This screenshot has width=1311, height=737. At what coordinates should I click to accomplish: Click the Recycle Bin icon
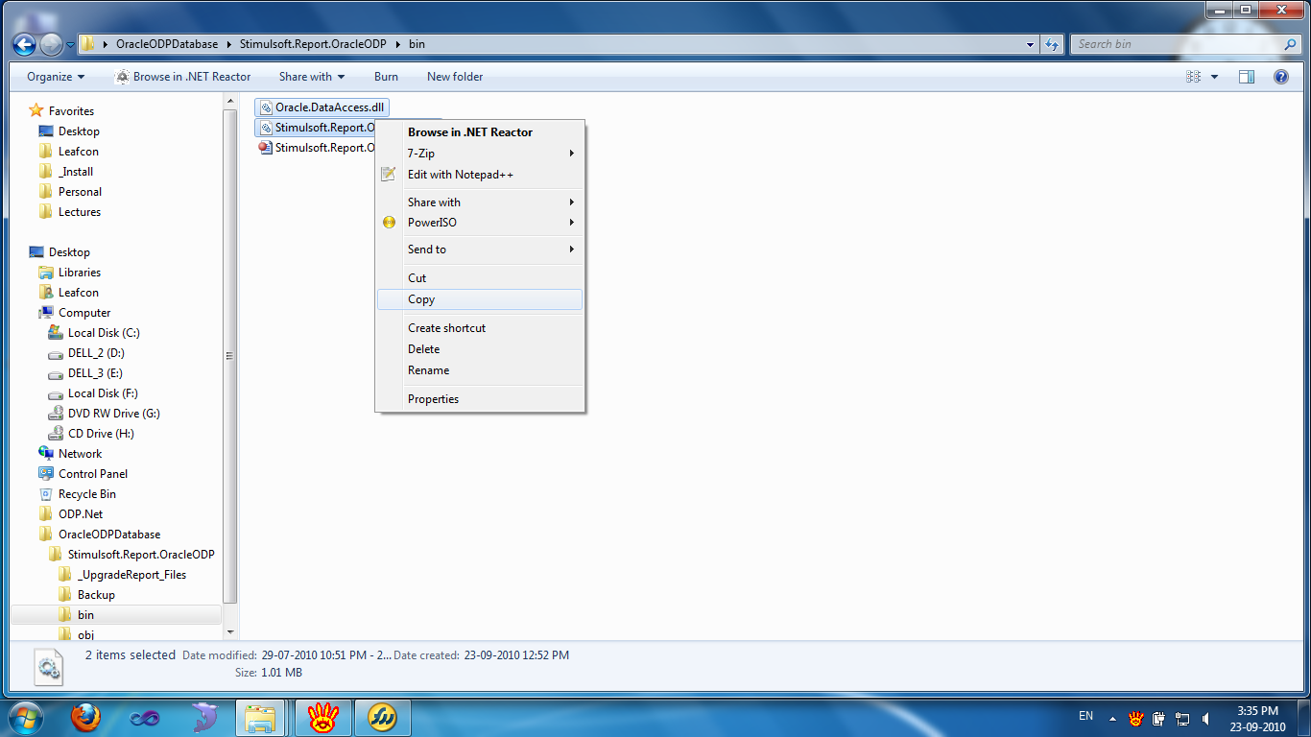coord(46,494)
